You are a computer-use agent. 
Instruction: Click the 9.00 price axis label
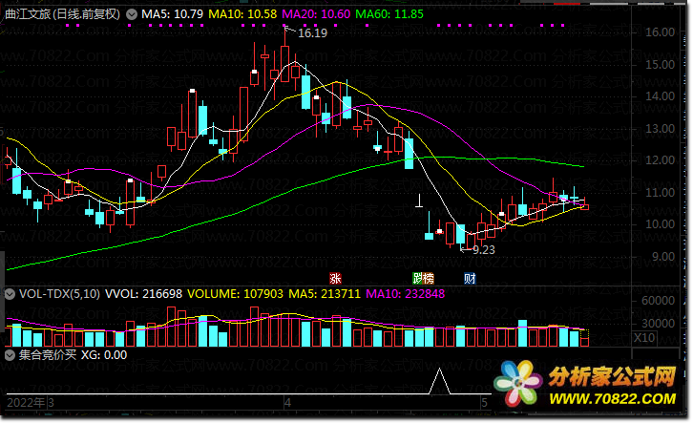(662, 257)
